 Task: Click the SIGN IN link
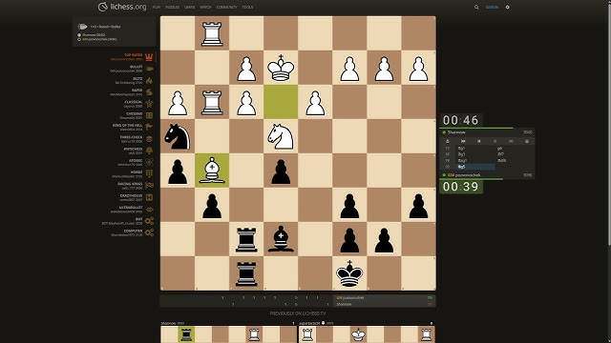point(492,7)
